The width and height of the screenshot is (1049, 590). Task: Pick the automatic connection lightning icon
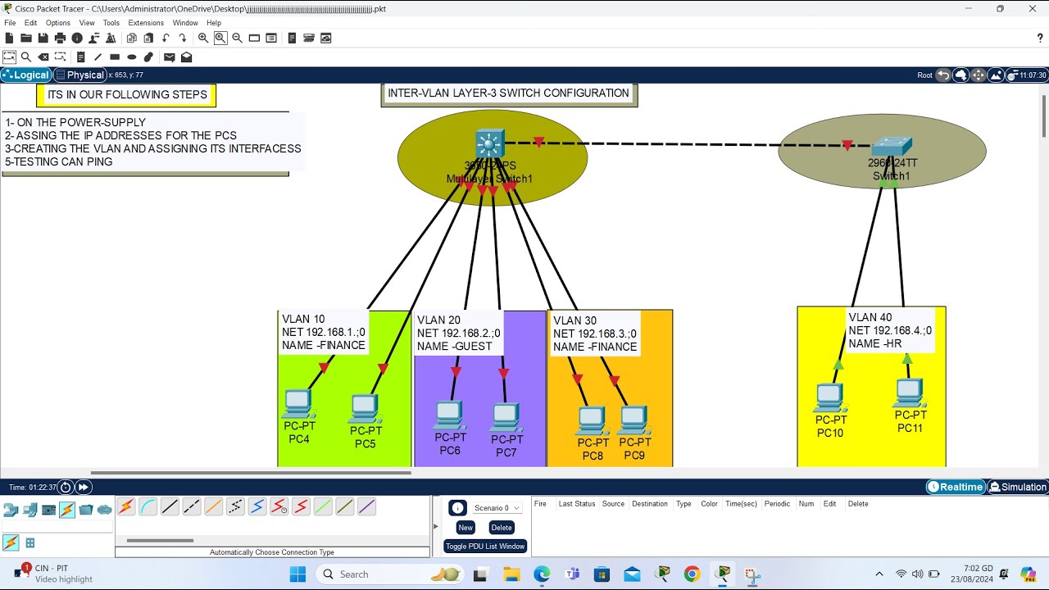126,507
